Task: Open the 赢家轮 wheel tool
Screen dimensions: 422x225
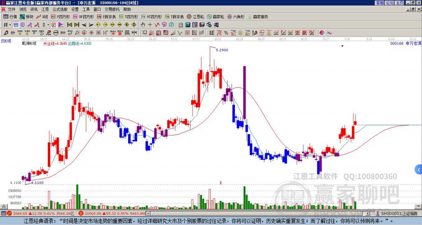Action: [216, 16]
